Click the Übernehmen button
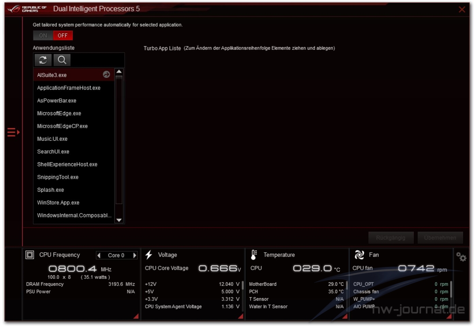474x326 pixels. (440, 238)
